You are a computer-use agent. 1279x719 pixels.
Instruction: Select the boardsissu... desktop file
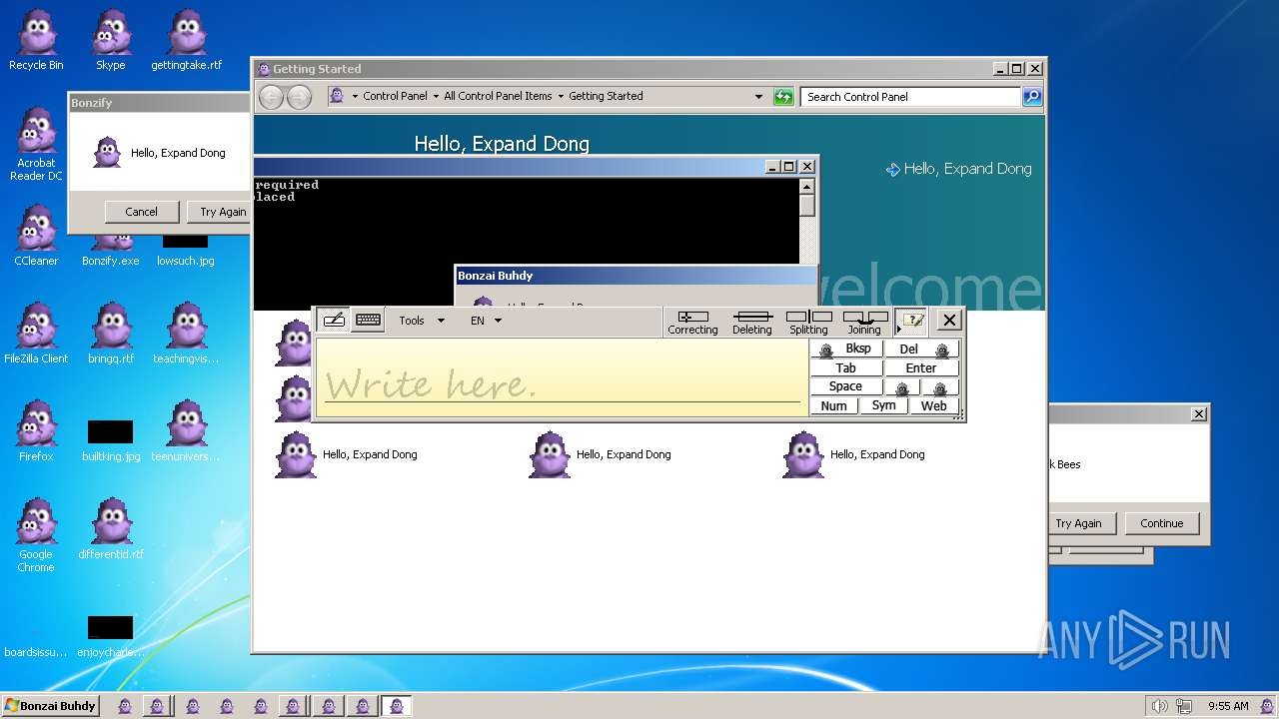[36, 652]
